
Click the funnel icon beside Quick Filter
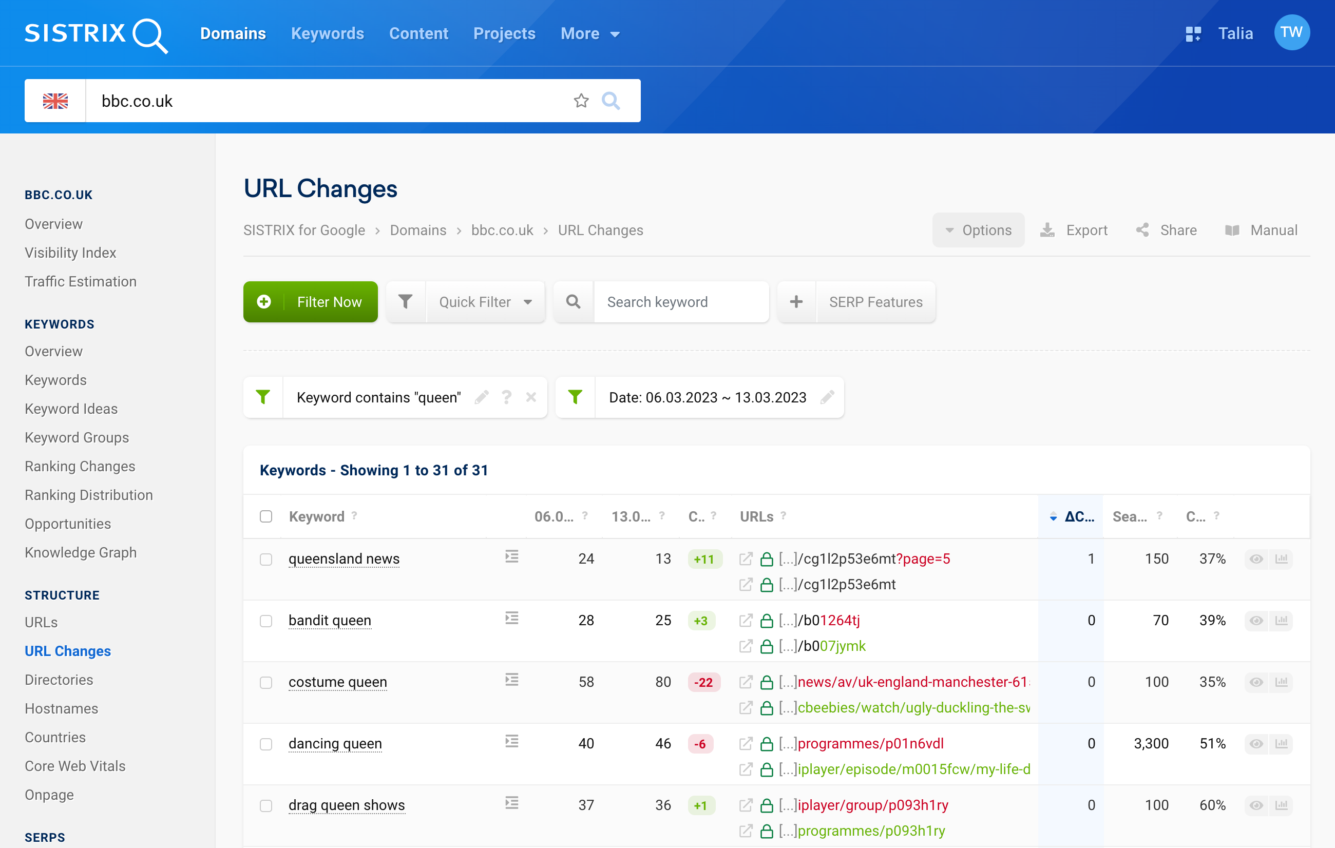406,302
